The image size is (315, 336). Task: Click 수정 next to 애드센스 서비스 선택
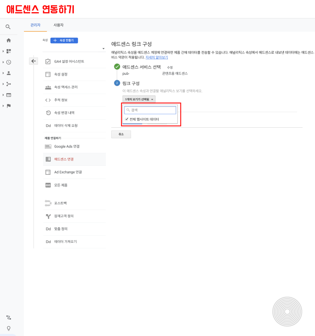coord(170,68)
